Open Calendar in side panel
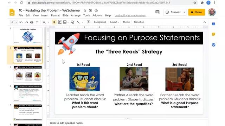This screenshot has width=225, height=126. pos(213,24)
